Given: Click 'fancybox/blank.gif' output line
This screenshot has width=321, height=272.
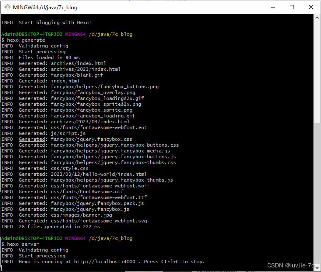Looking at the screenshot, I should 52,75.
